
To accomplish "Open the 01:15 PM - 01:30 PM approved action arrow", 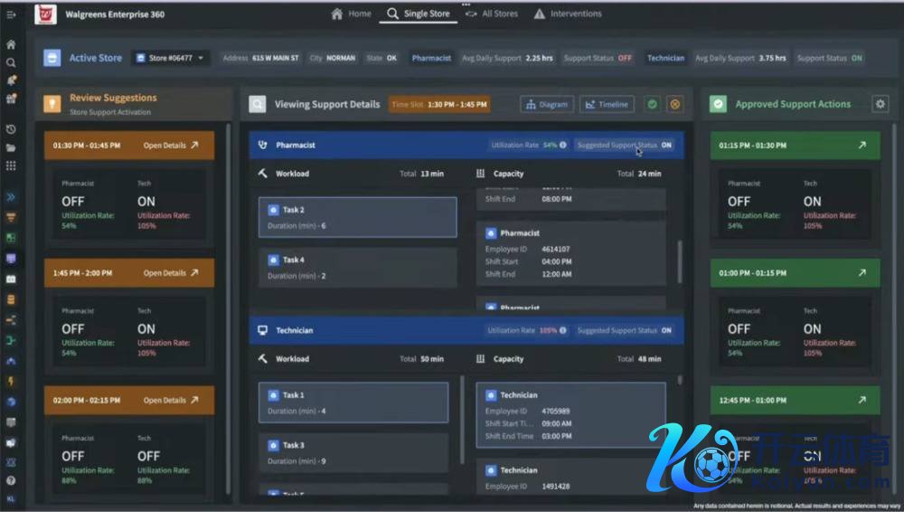I will (x=862, y=145).
